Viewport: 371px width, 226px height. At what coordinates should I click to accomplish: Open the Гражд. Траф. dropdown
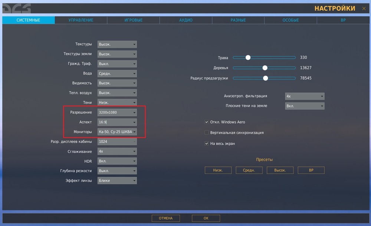[117, 64]
